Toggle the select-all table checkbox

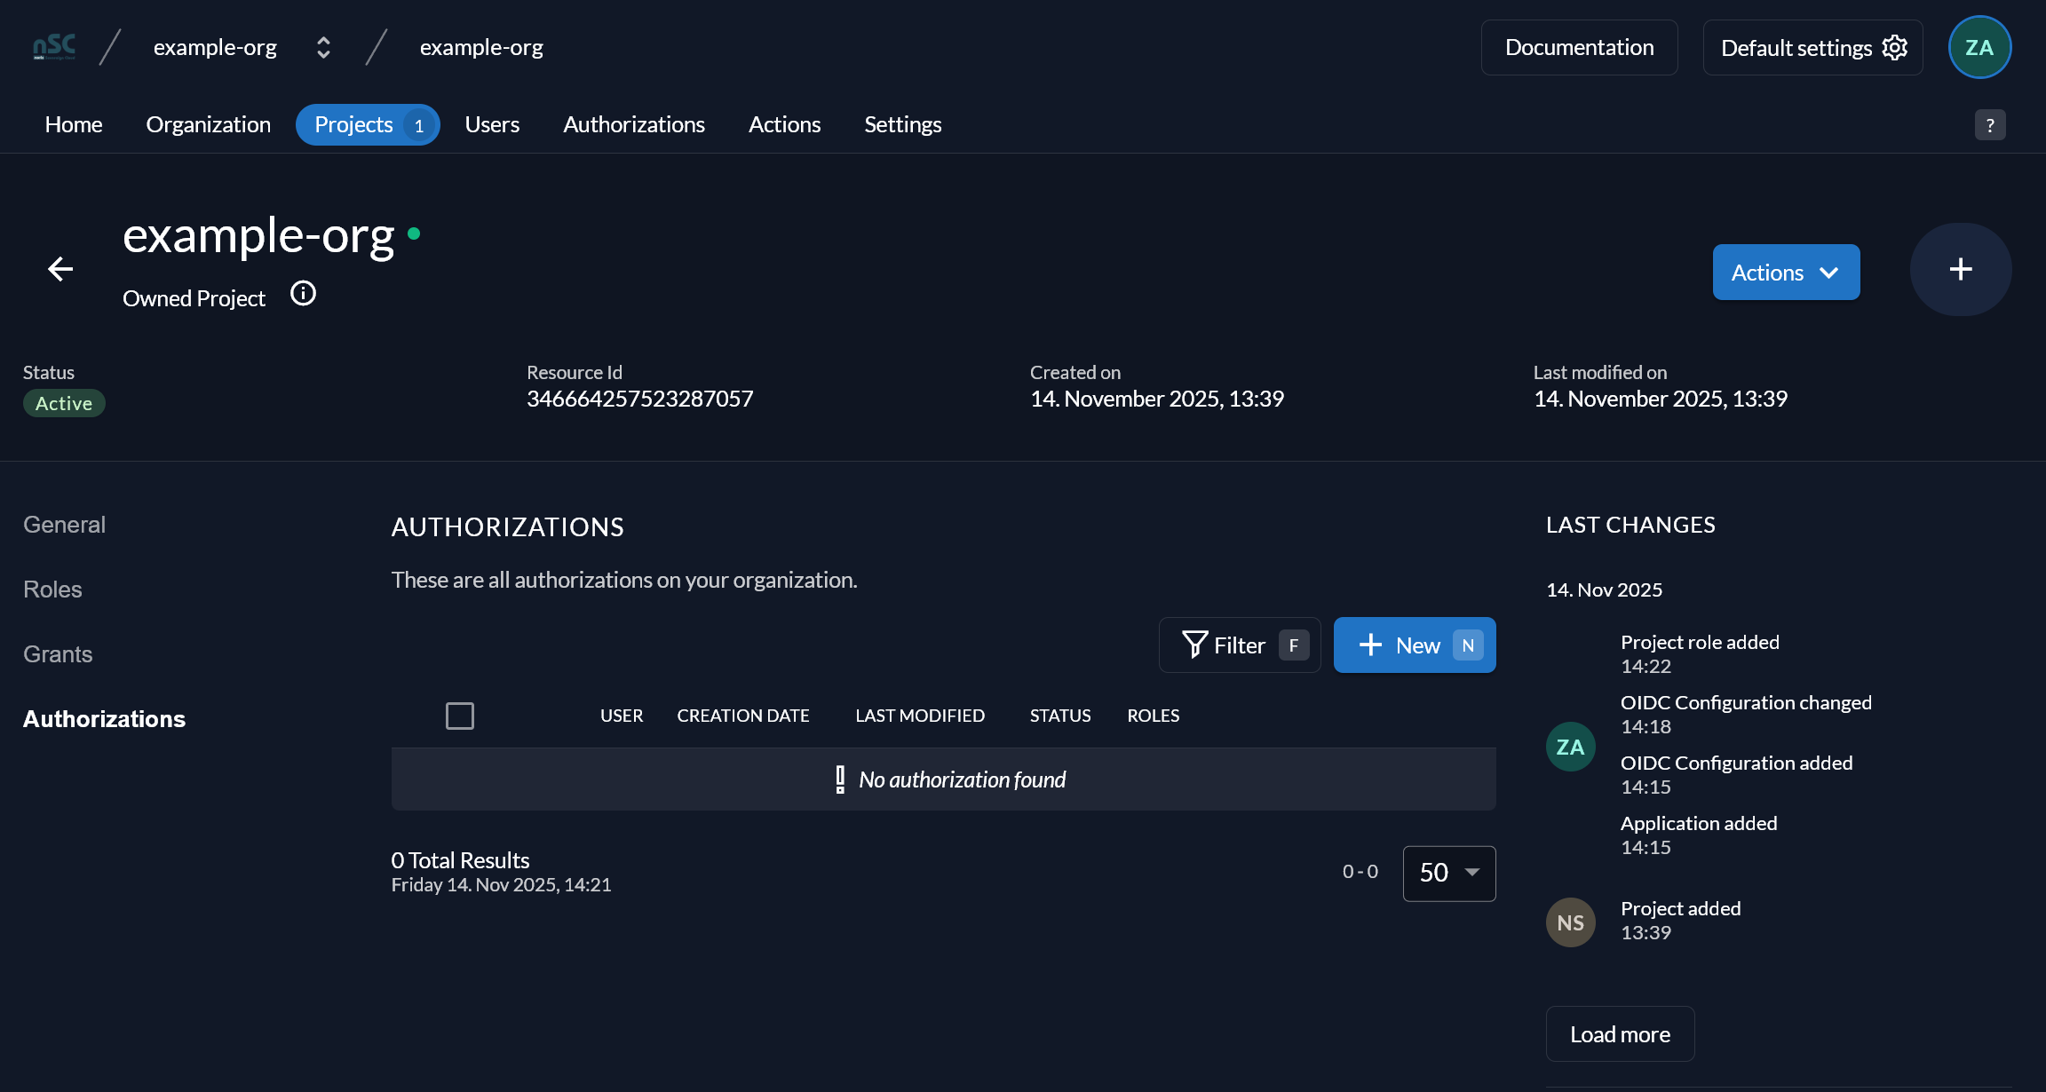point(460,716)
